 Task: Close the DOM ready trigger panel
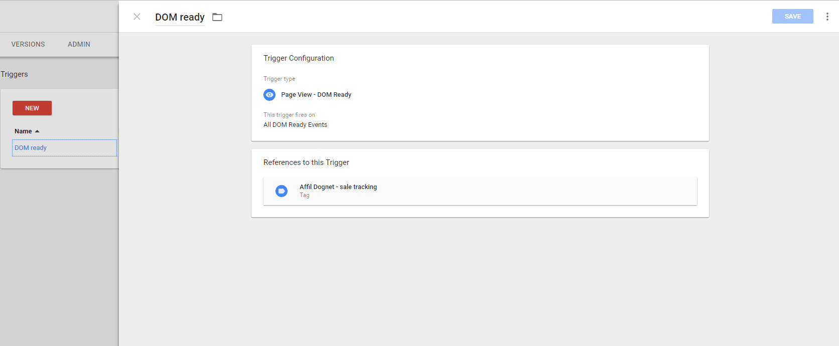[x=137, y=17]
